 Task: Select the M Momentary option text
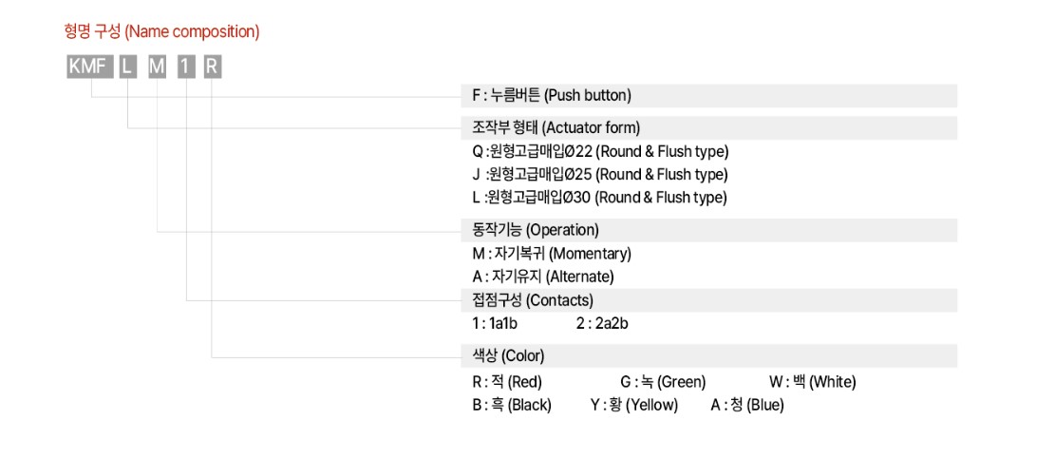pyautogui.click(x=552, y=254)
